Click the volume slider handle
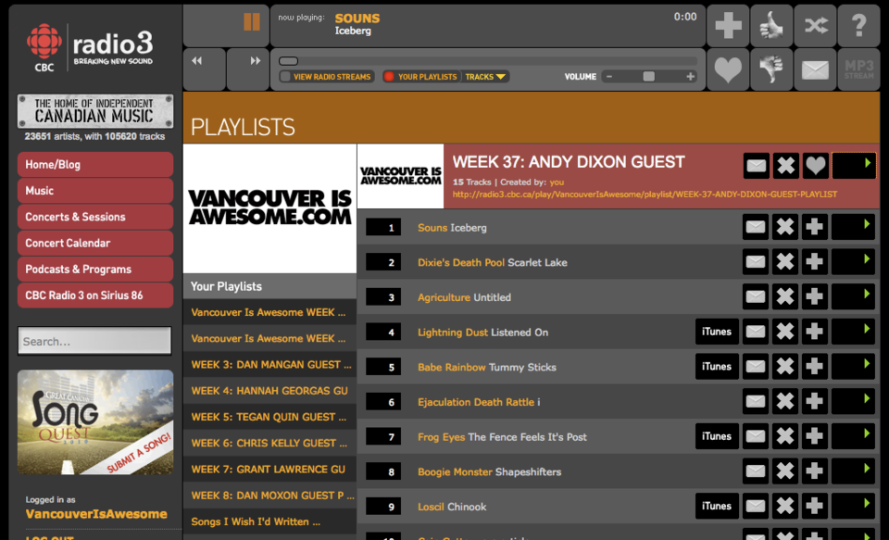 pos(648,77)
